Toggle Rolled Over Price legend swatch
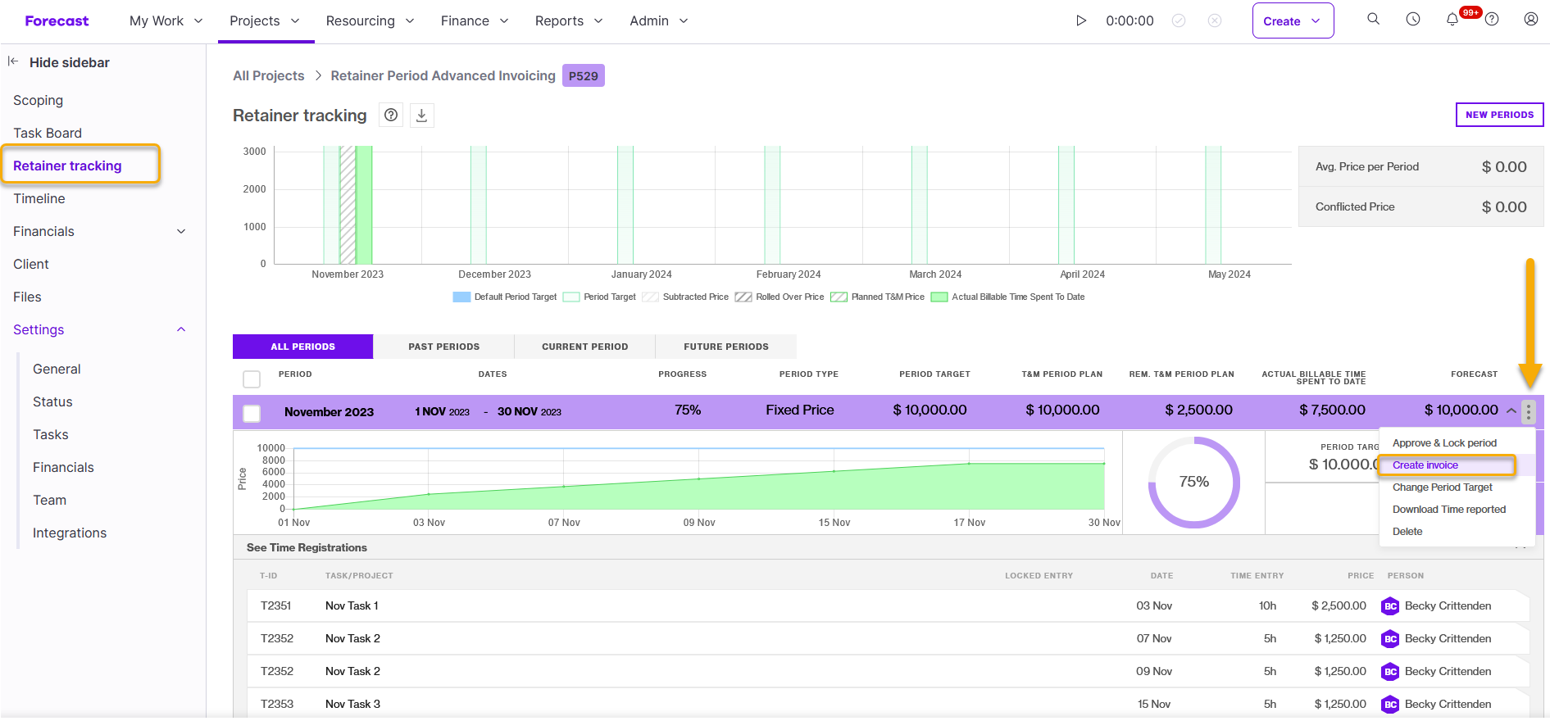This screenshot has height=721, width=1550. coord(743,297)
